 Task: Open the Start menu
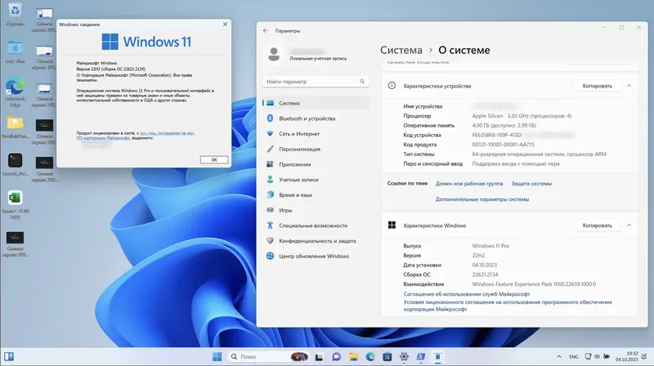[x=217, y=356]
